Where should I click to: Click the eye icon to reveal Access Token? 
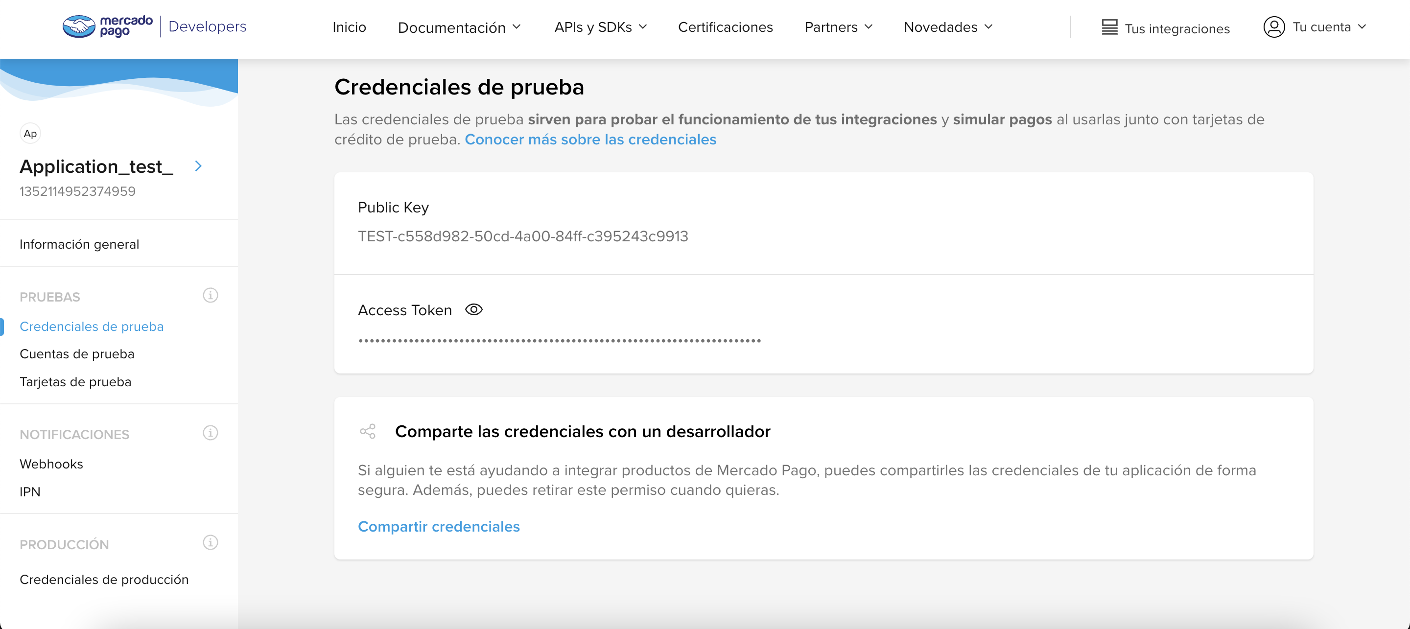coord(474,309)
